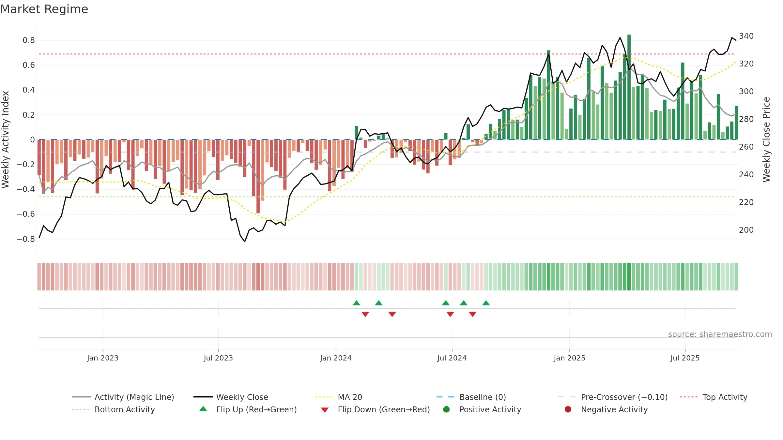Viewport: 783px width, 440px height.
Task: Click the second green Flip Up triangle in early 2024
Action: pos(379,303)
